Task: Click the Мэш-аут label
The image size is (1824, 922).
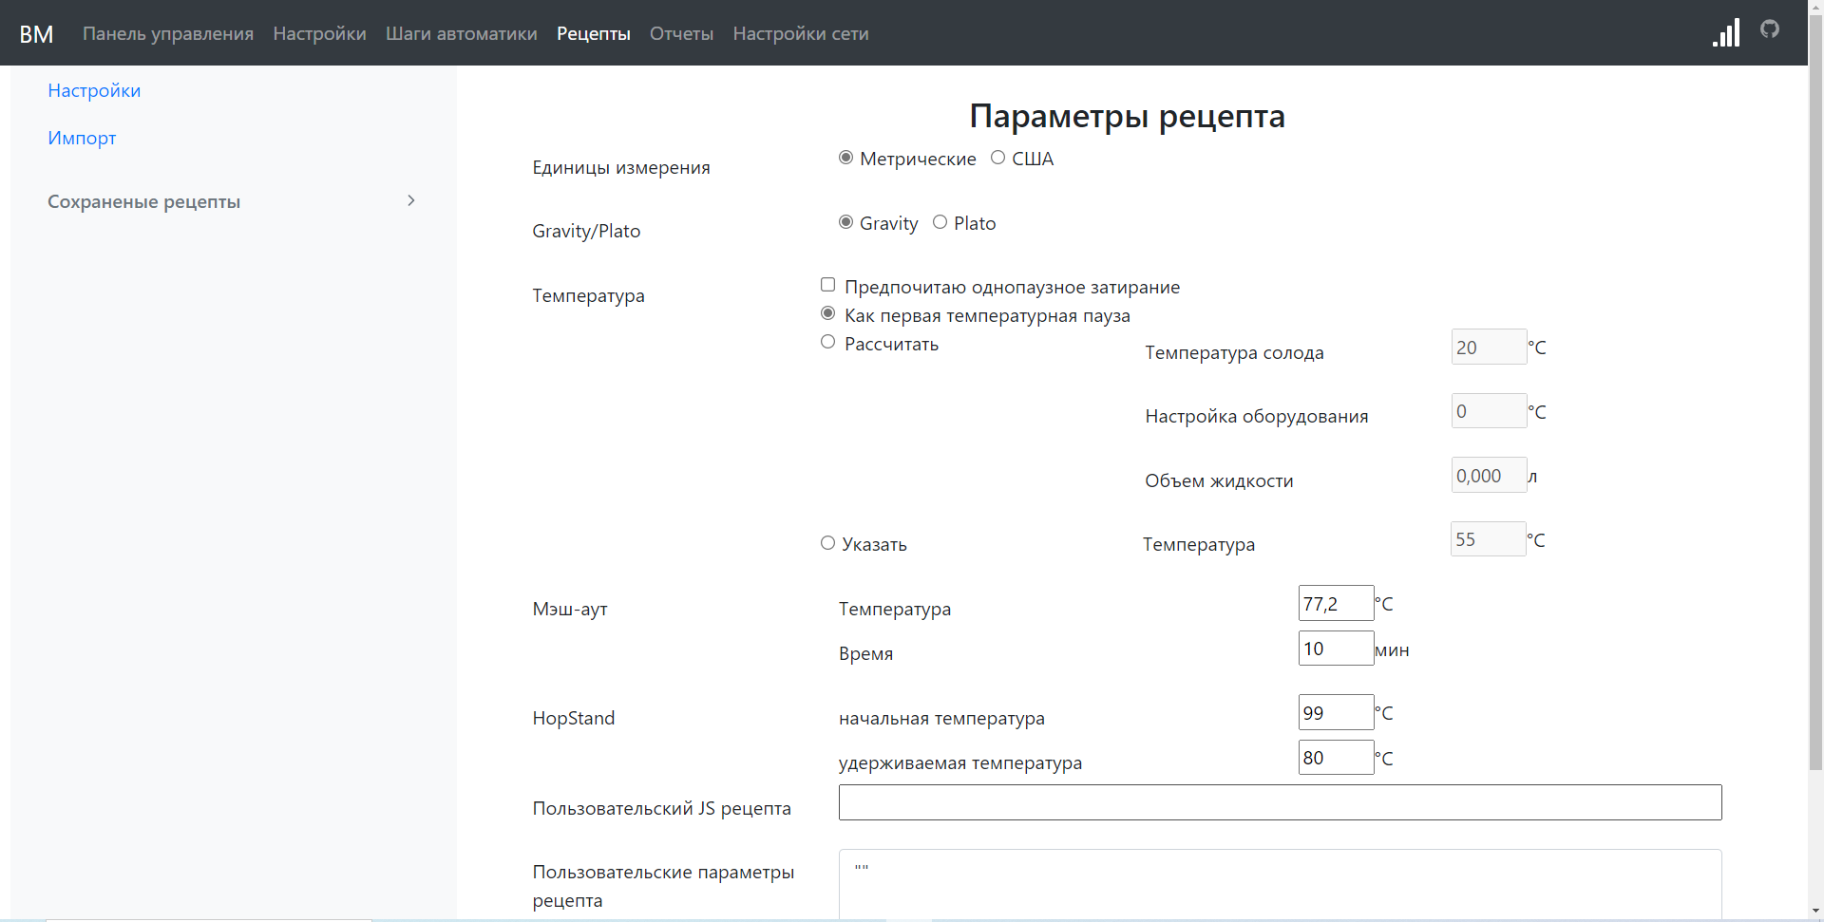Action: pos(570,609)
